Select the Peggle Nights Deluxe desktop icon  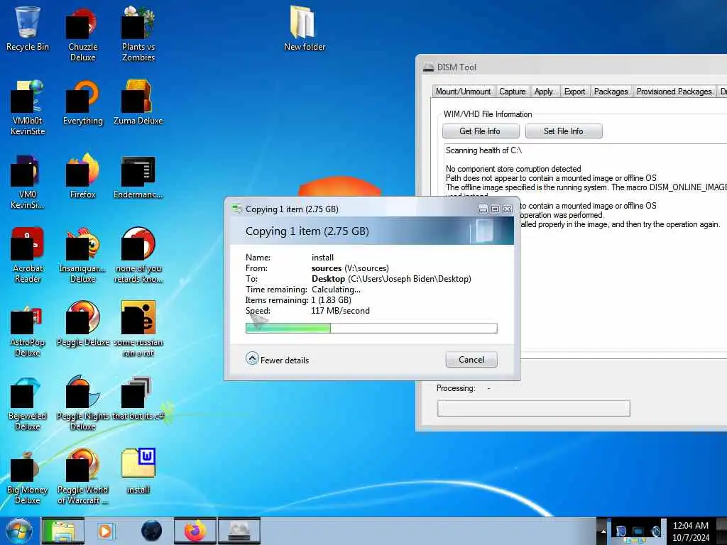click(82, 403)
